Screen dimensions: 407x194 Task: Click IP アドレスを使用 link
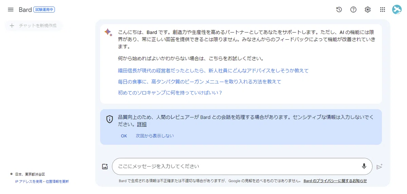(x=29, y=181)
